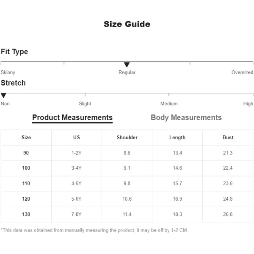
Task: Select the size 90 row label
Action: click(26, 153)
